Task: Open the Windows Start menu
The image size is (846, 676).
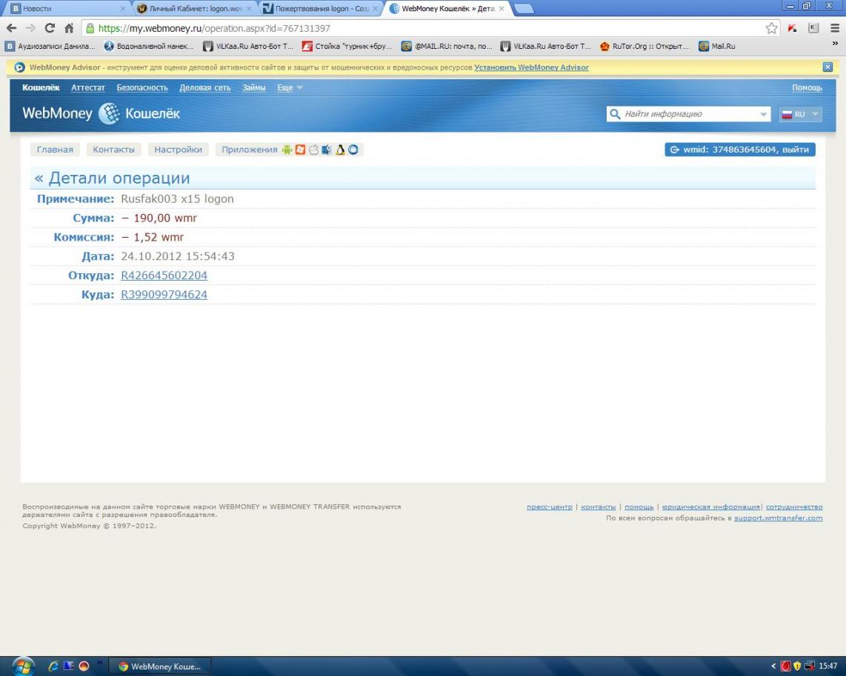Action: pos(22,666)
